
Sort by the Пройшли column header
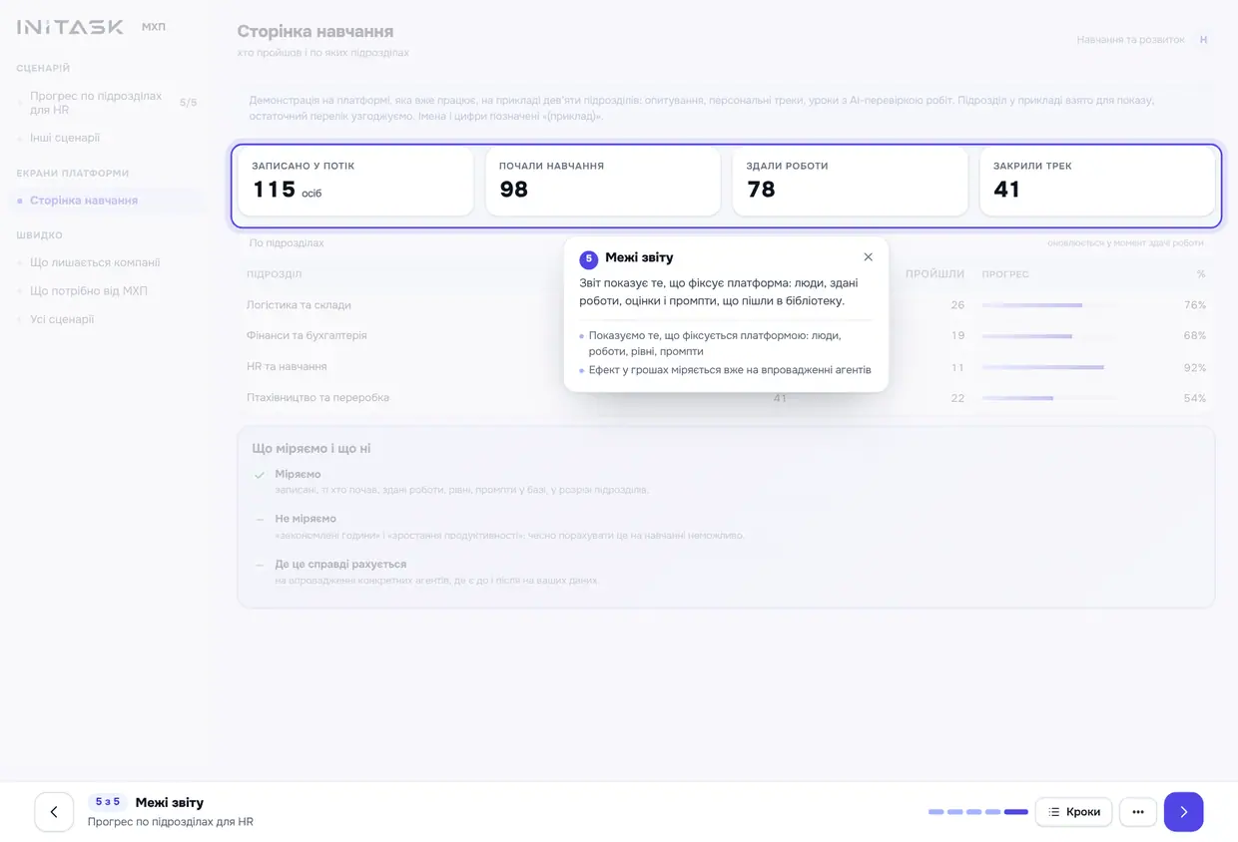pyautogui.click(x=934, y=273)
